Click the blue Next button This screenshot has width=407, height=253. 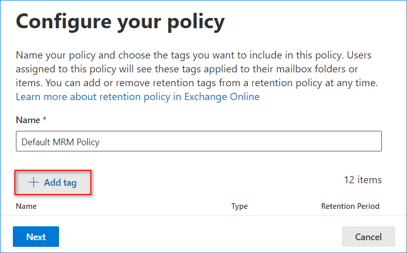[36, 237]
